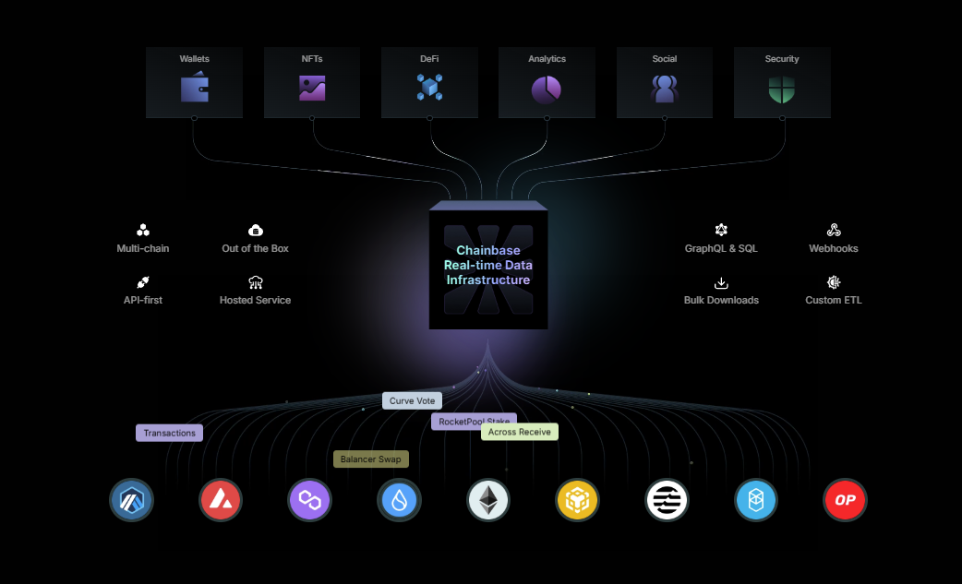Select the Ethereum chain logo
This screenshot has height=584, width=962.
pyautogui.click(x=488, y=500)
